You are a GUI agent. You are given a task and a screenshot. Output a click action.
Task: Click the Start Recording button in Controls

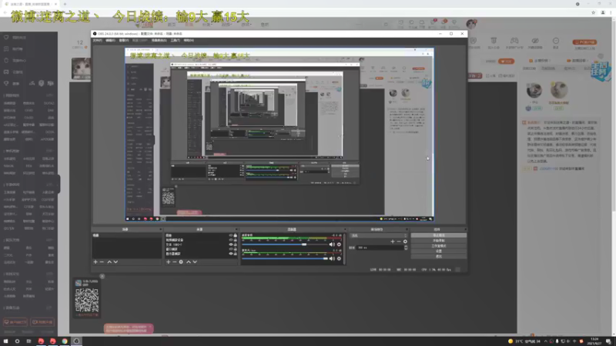tap(438, 241)
